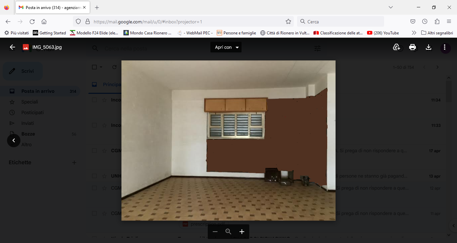This screenshot has width=457, height=243.
Task: Save page to Pocket
Action: [413, 22]
